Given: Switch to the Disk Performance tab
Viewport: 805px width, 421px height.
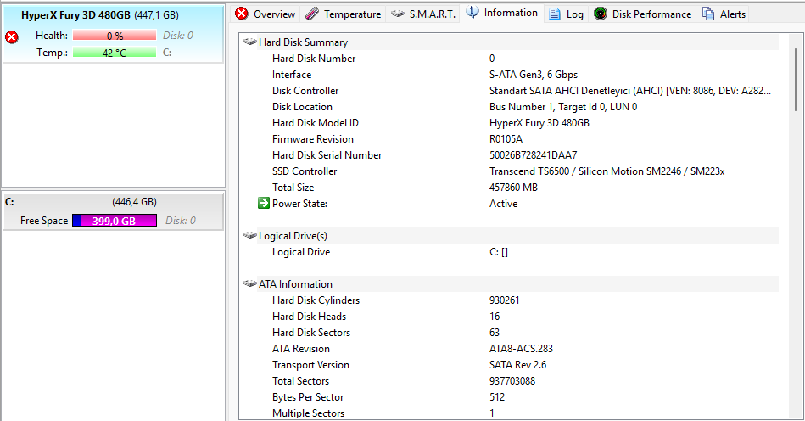Looking at the screenshot, I should (x=642, y=14).
